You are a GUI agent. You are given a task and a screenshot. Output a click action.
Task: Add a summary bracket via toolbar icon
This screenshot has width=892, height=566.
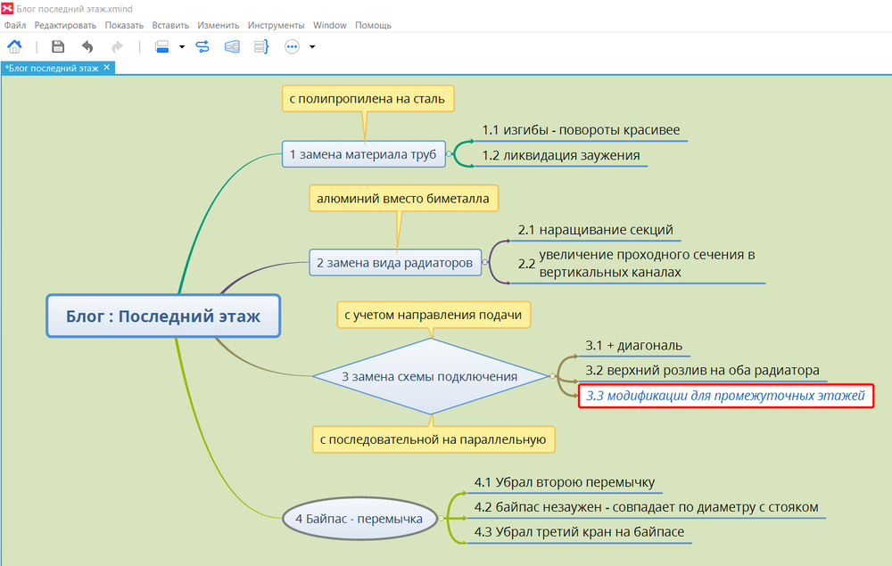pyautogui.click(x=261, y=46)
